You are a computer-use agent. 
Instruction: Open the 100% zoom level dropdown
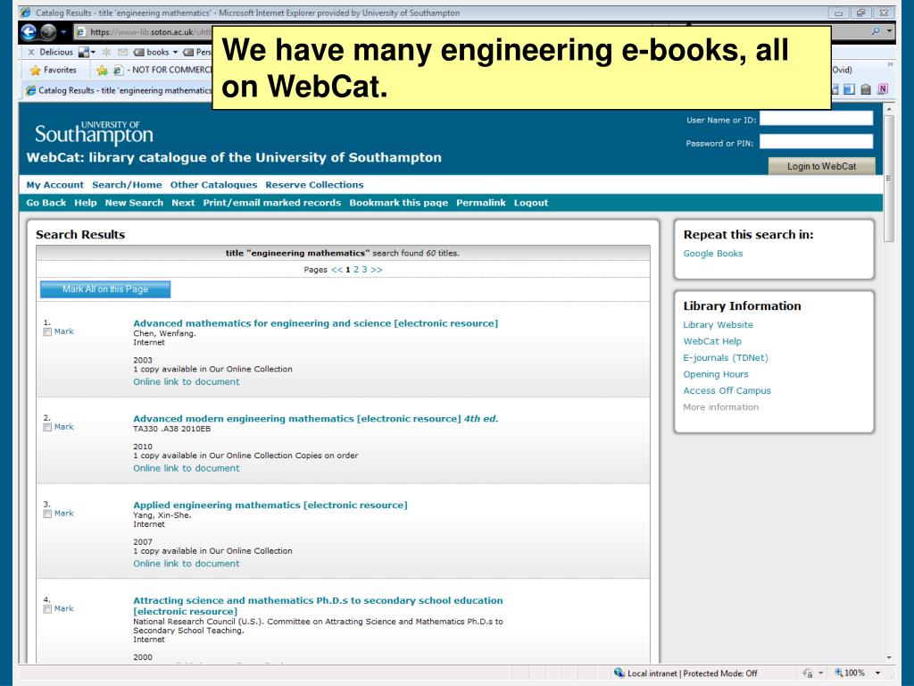click(x=877, y=673)
